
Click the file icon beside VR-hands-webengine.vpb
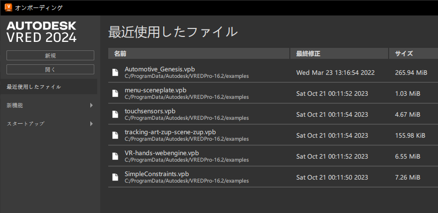click(x=115, y=156)
